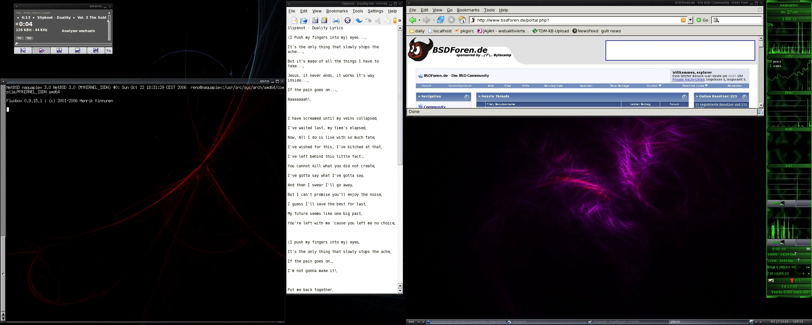812x325 pixels.
Task: Open the TDM-KB-Upload bookmark
Action: (551, 31)
